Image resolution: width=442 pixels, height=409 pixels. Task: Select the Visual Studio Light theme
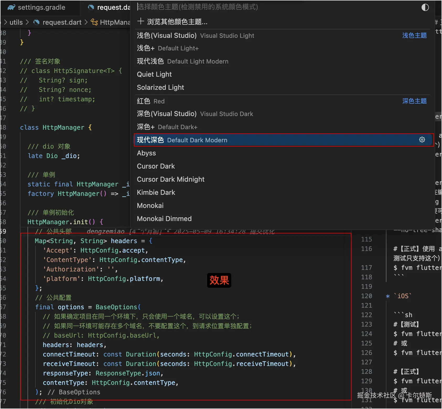[x=283, y=35]
